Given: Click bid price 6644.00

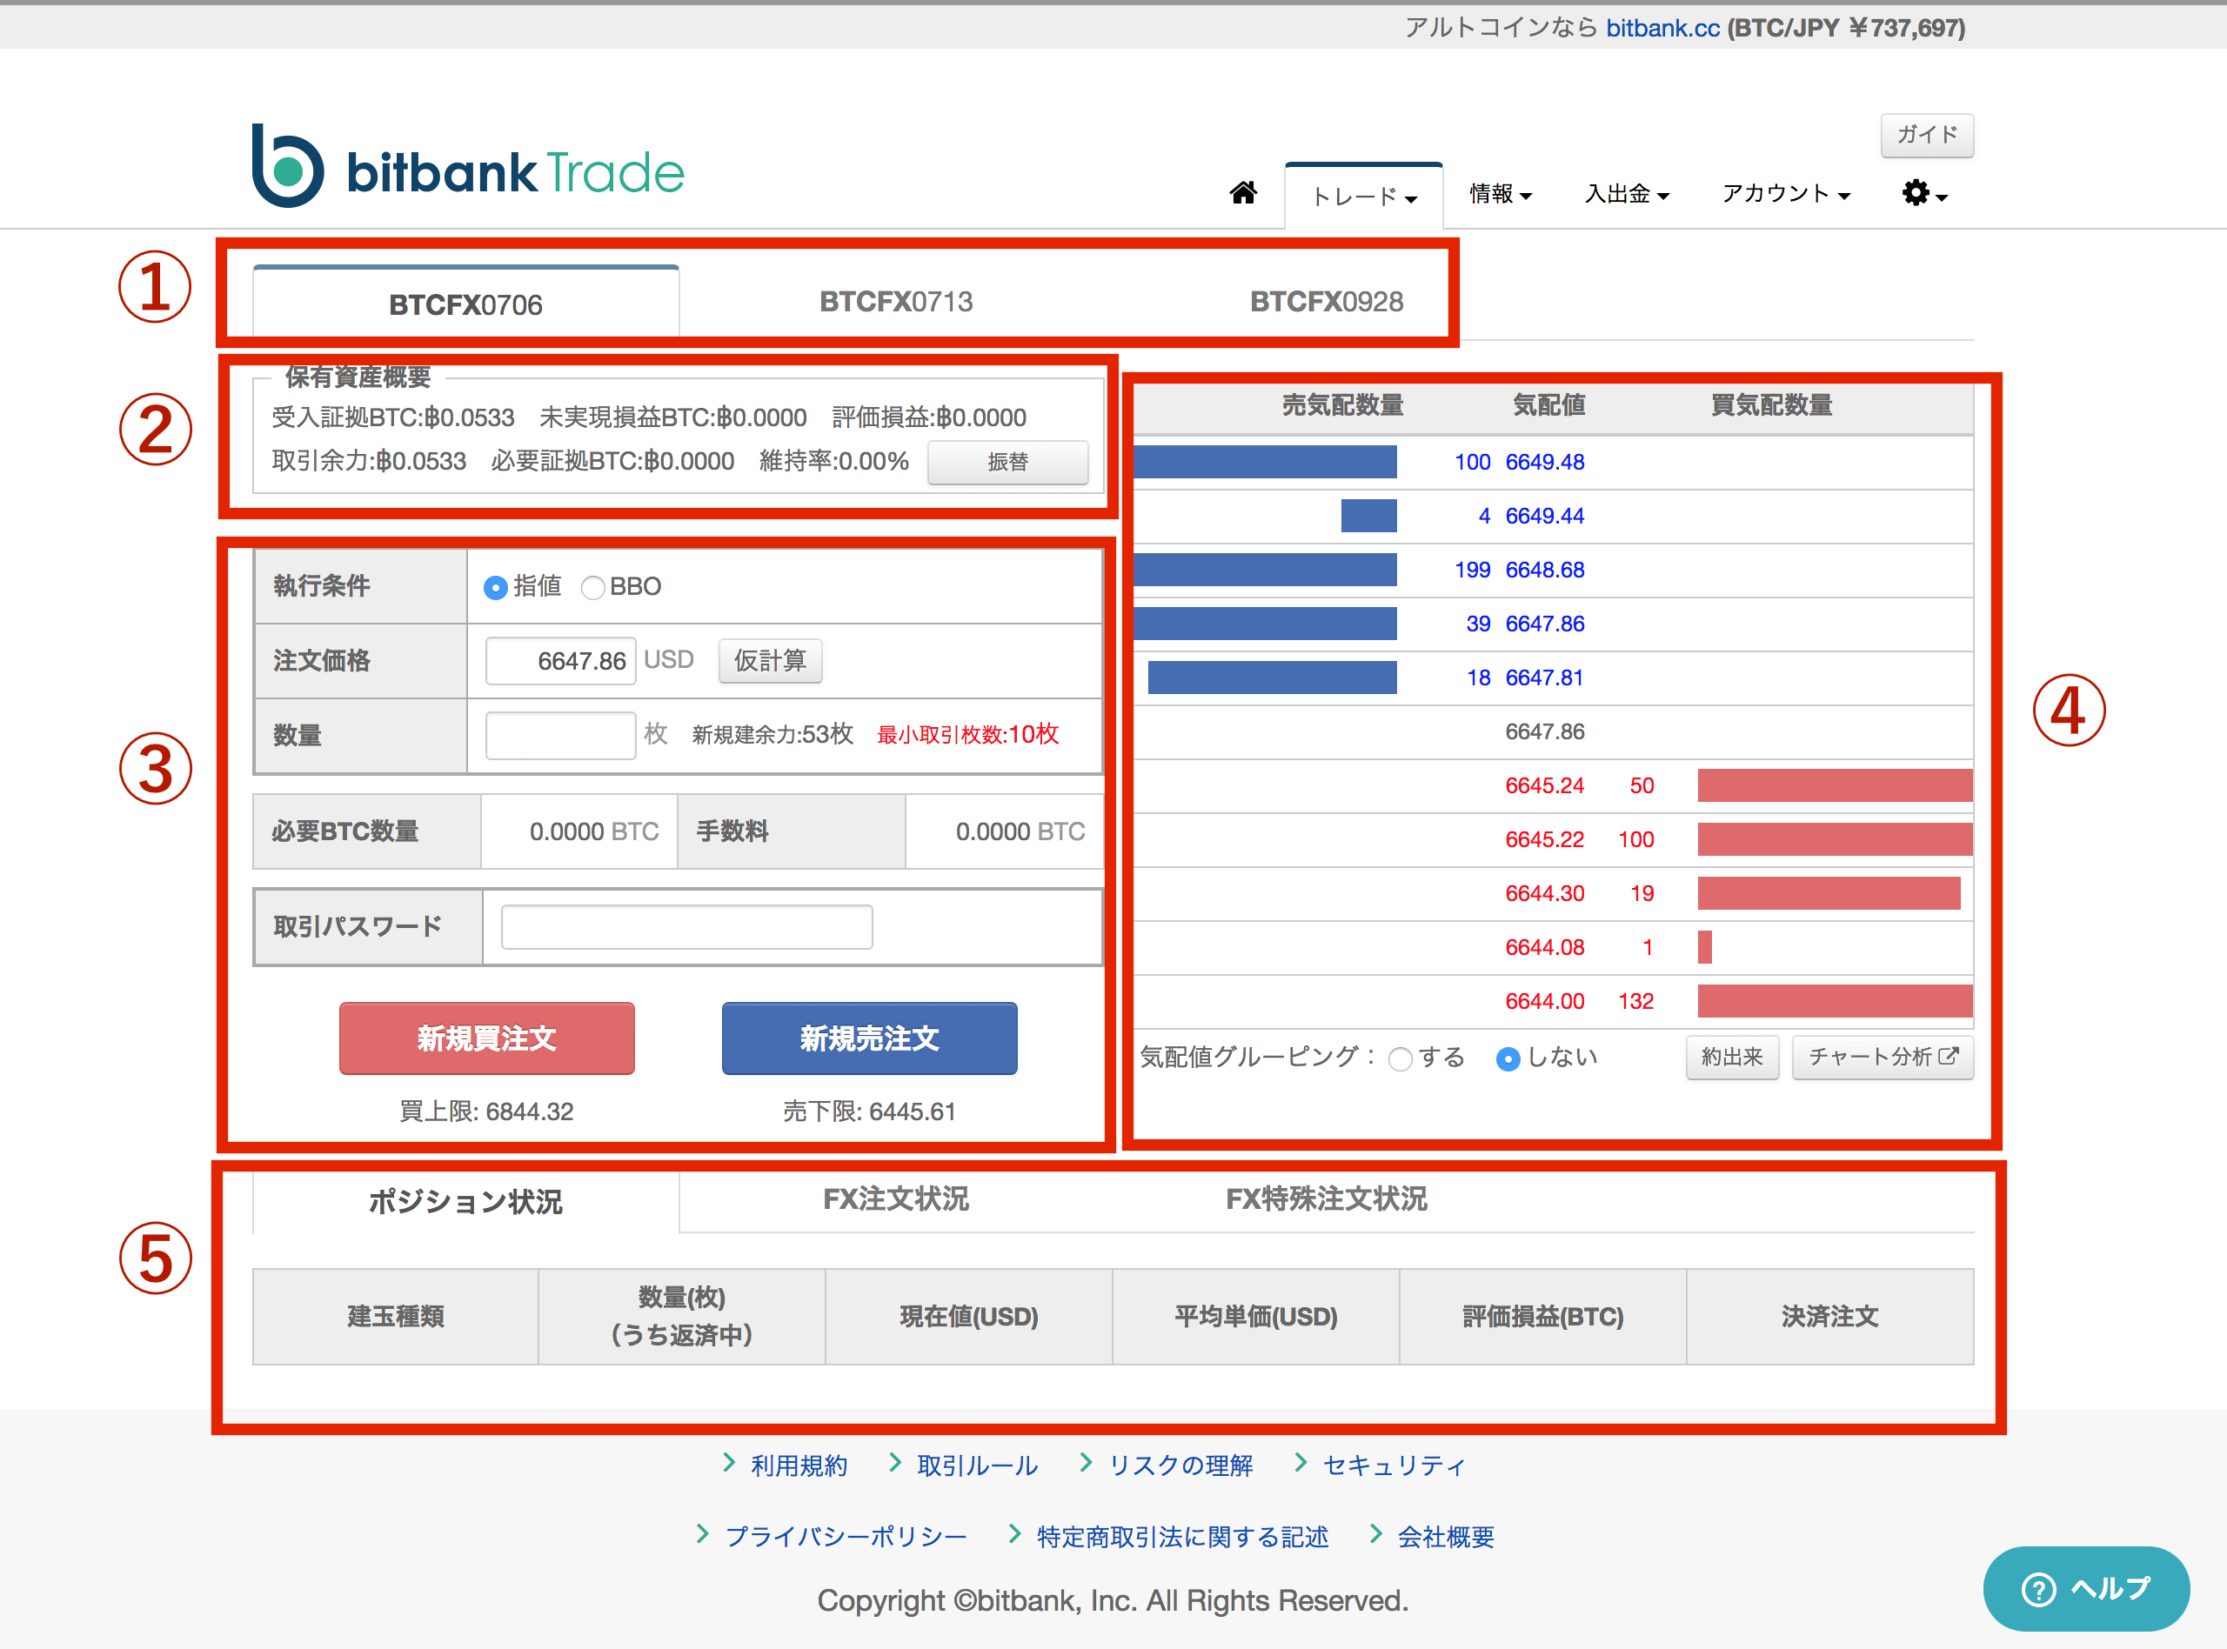Looking at the screenshot, I should pyautogui.click(x=1544, y=1001).
